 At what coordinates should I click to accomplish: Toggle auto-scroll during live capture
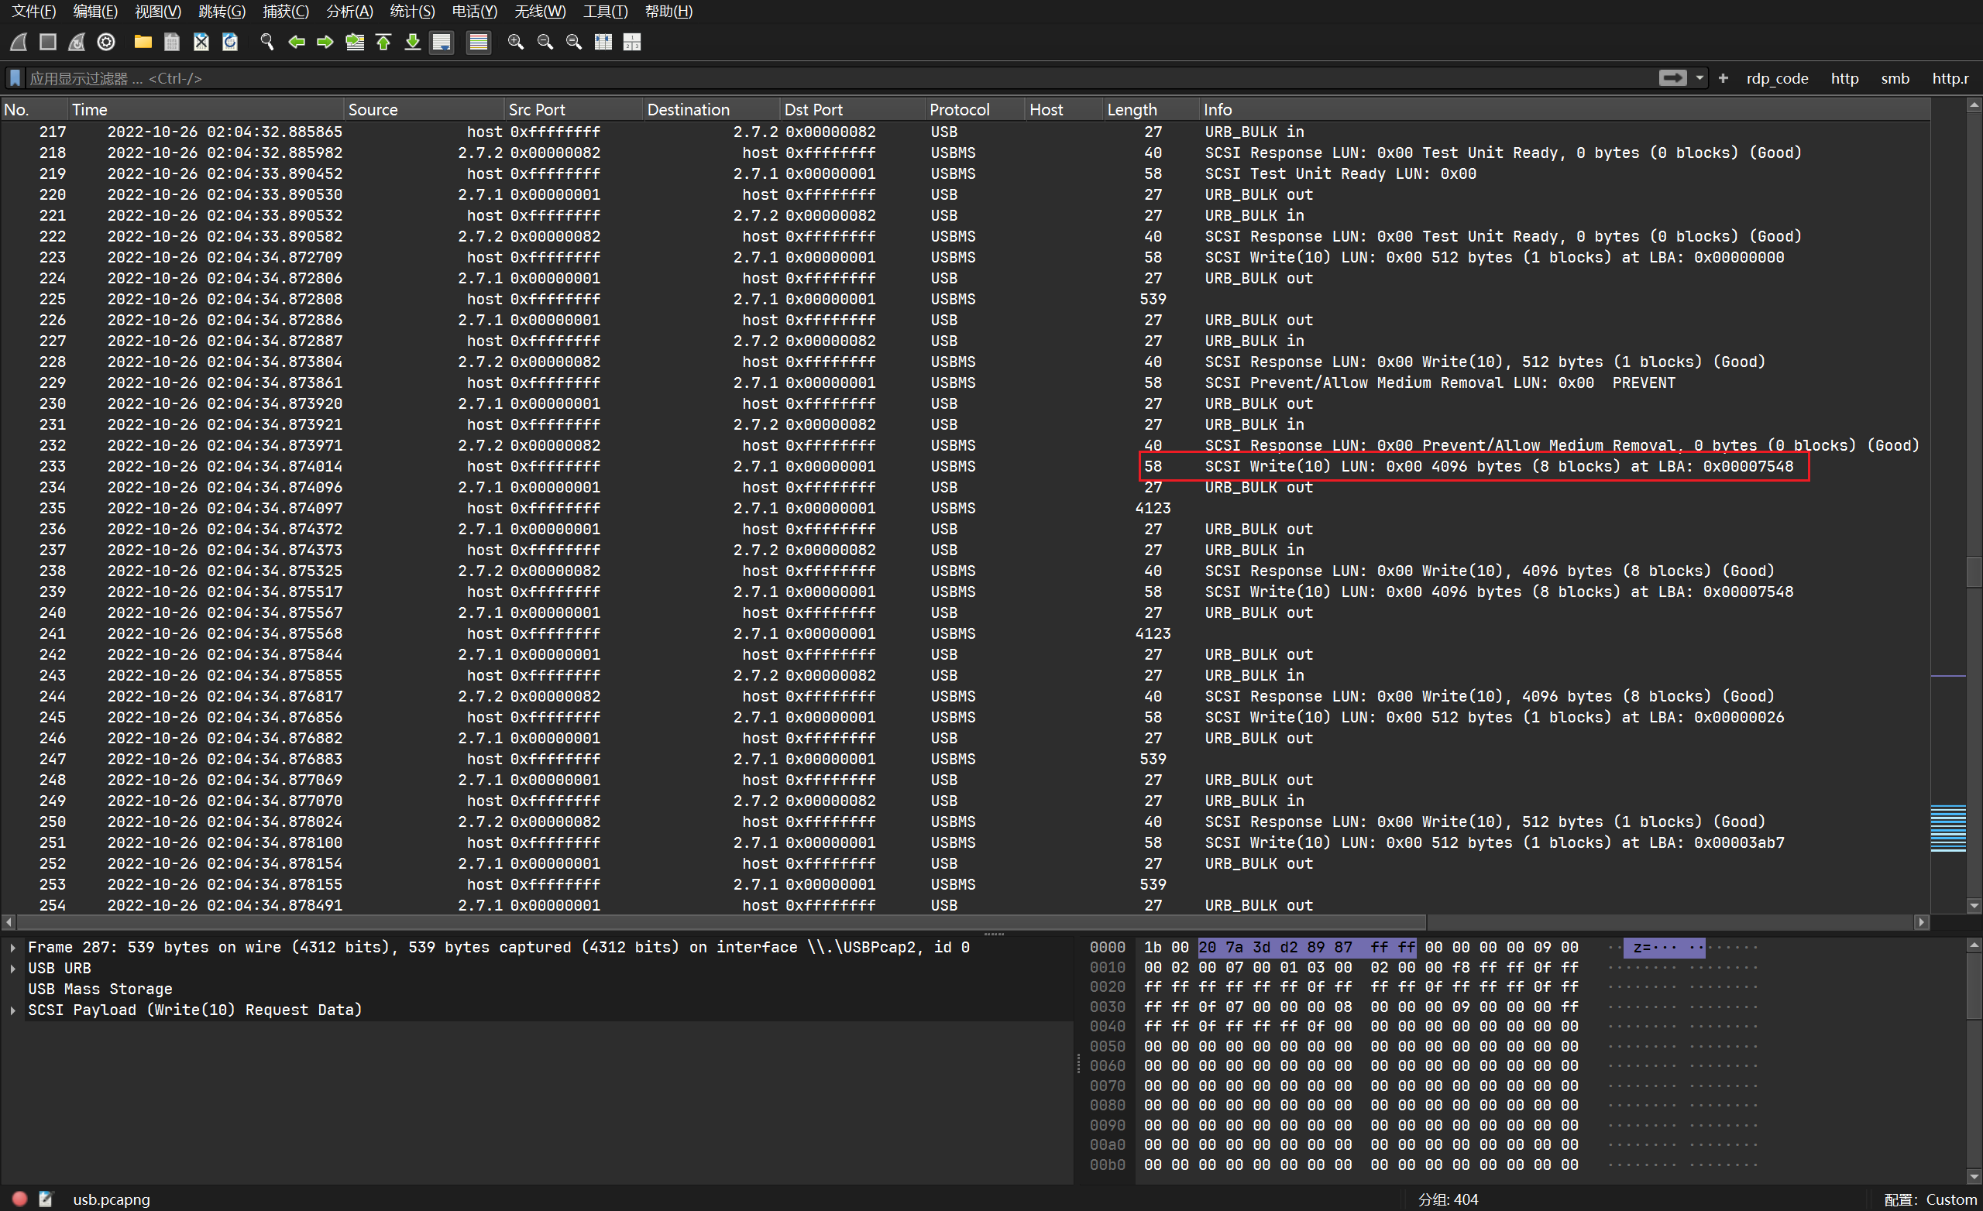click(442, 42)
